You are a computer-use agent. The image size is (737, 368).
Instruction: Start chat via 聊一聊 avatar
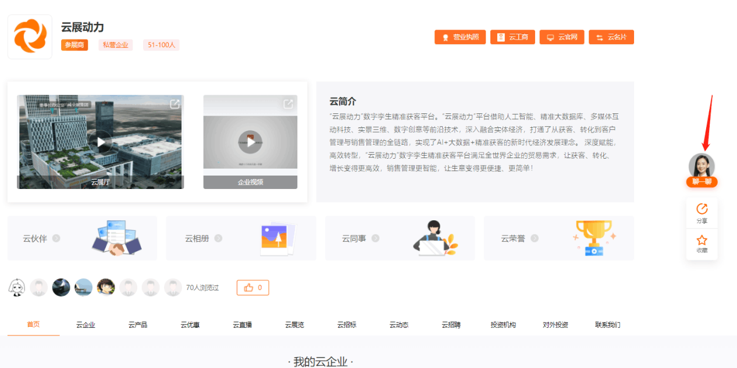pyautogui.click(x=702, y=170)
